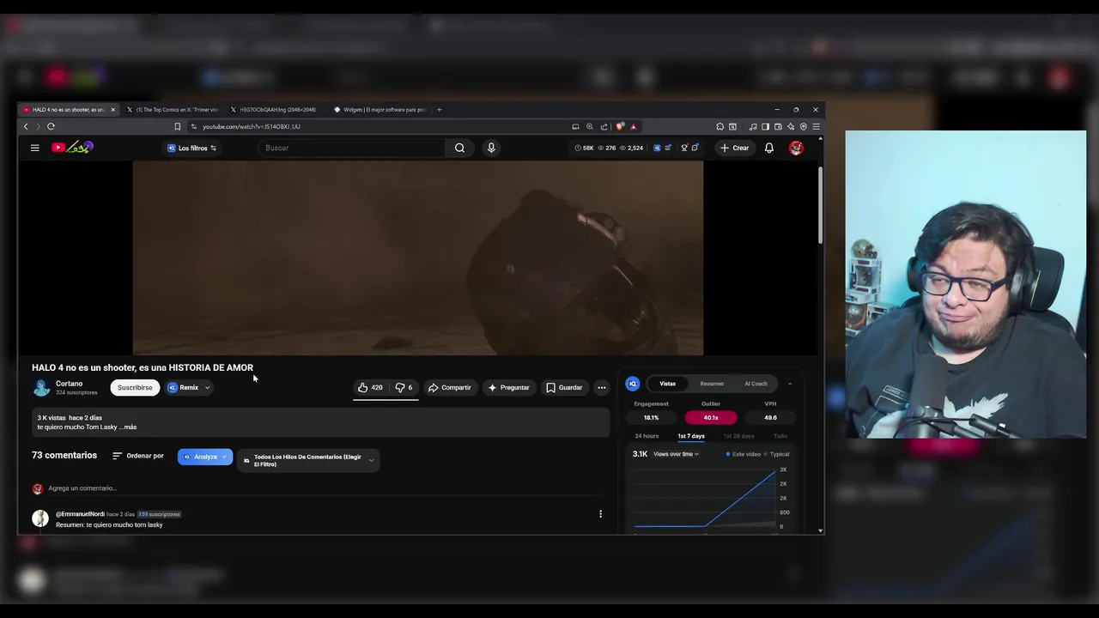Image resolution: width=1099 pixels, height=618 pixels.
Task: Open the Views over time dropdown
Action: (676, 454)
